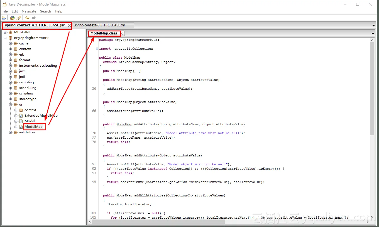This screenshot has width=379, height=227.
Task: Select the ModelMap.class editor tab
Action: tap(104, 33)
